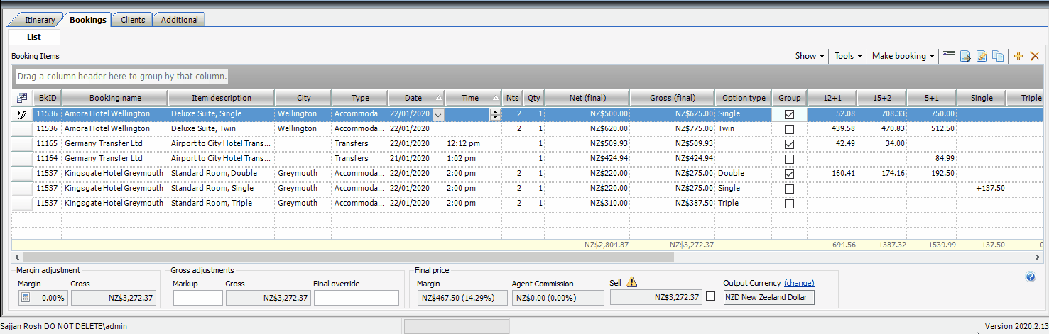Sort by the Booking name column header

coord(115,98)
